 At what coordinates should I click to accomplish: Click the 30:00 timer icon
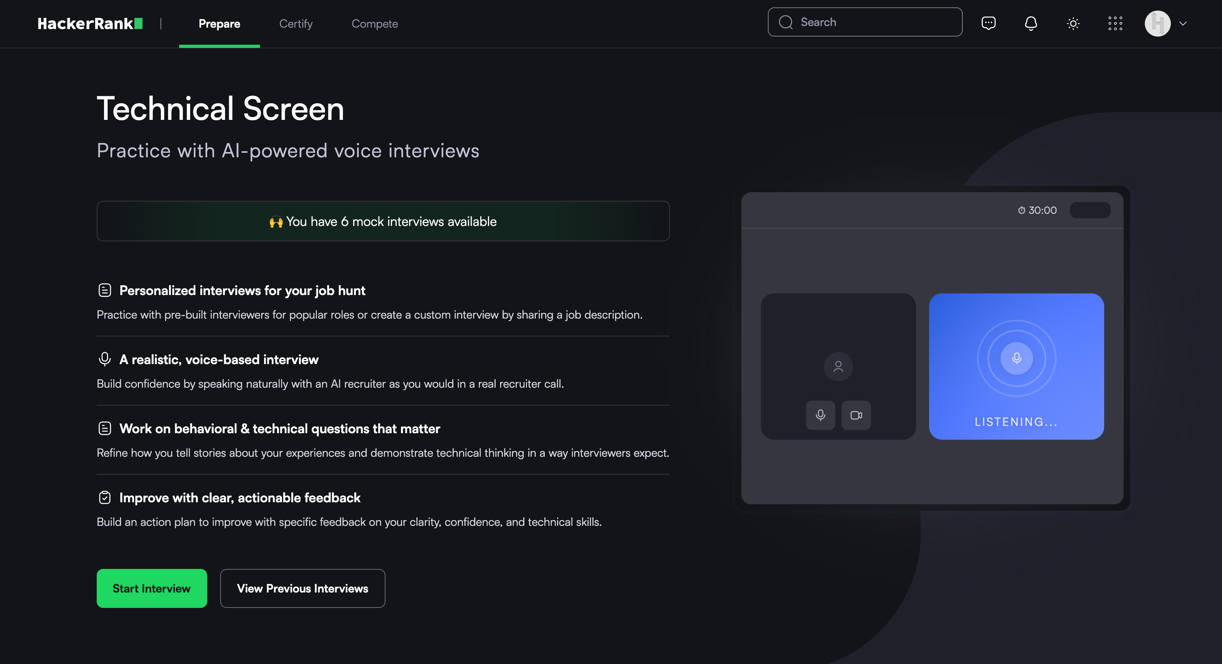(1021, 210)
